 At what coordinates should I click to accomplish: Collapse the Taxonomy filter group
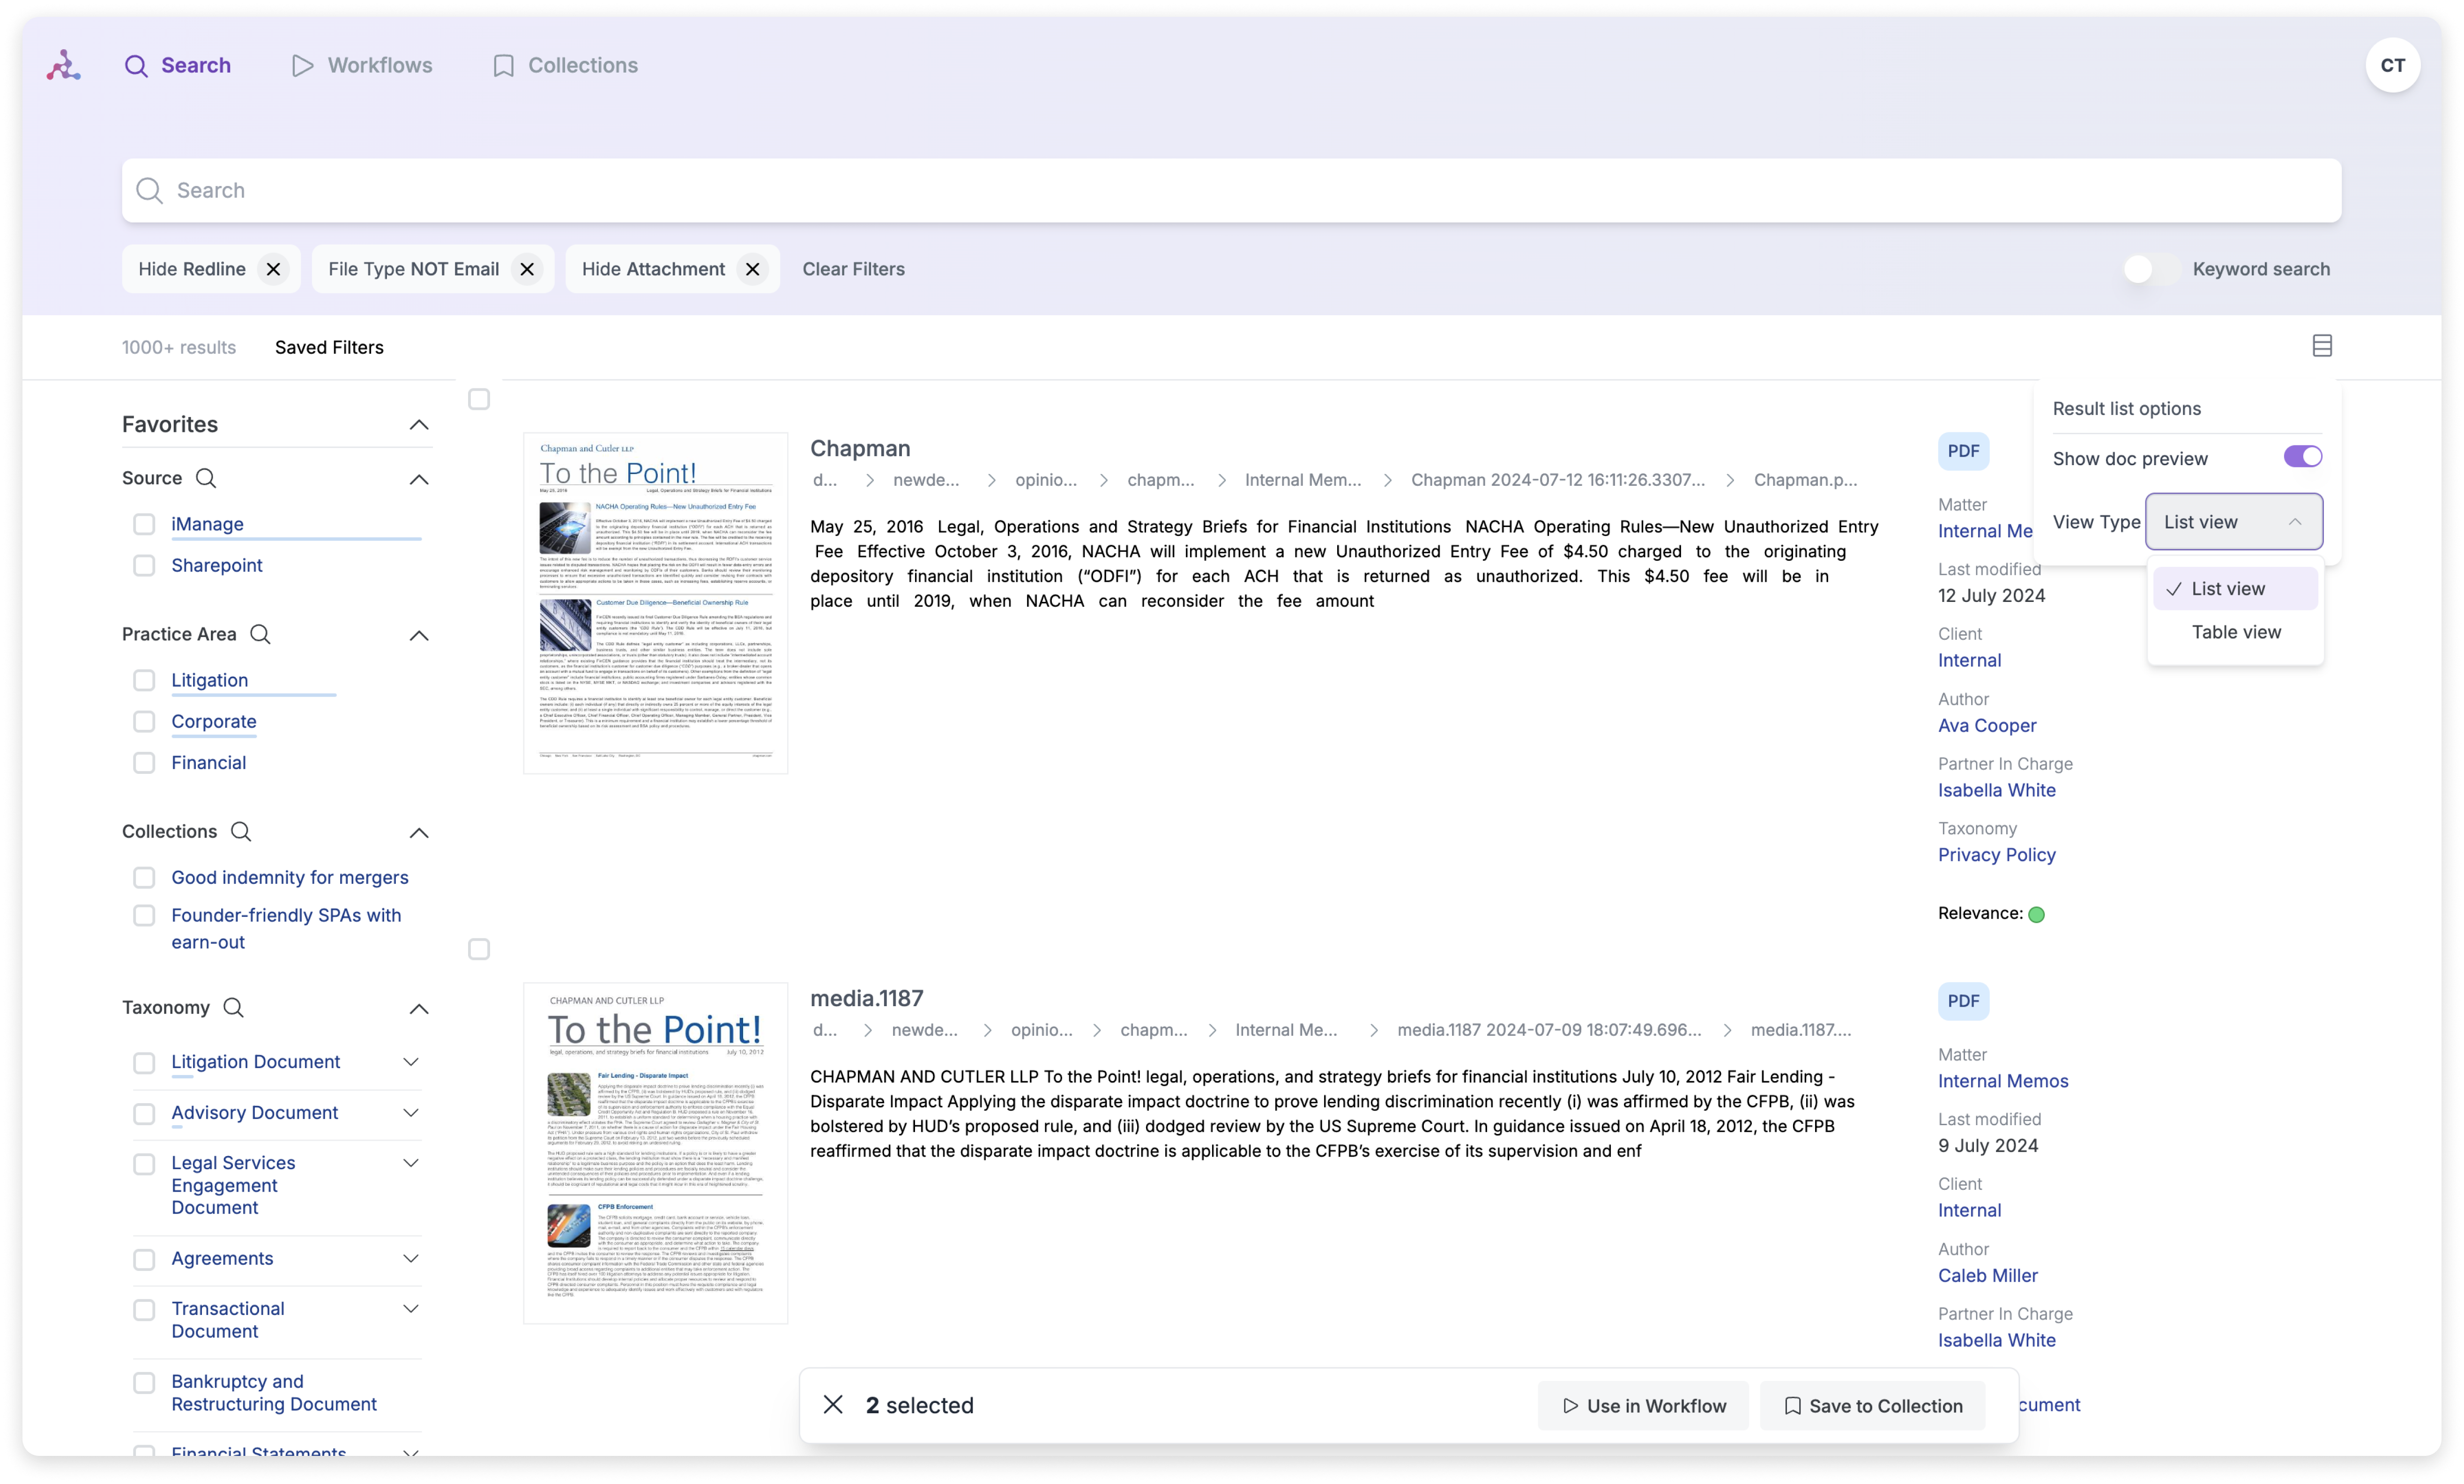419,1008
